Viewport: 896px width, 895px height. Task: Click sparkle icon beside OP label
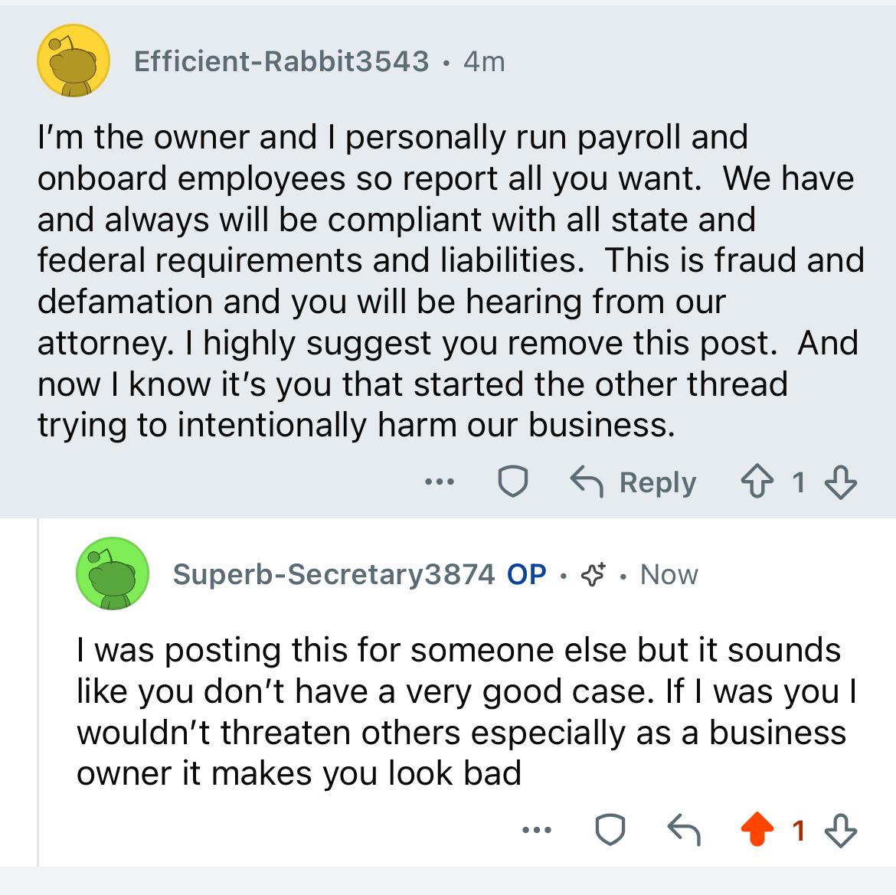594,573
